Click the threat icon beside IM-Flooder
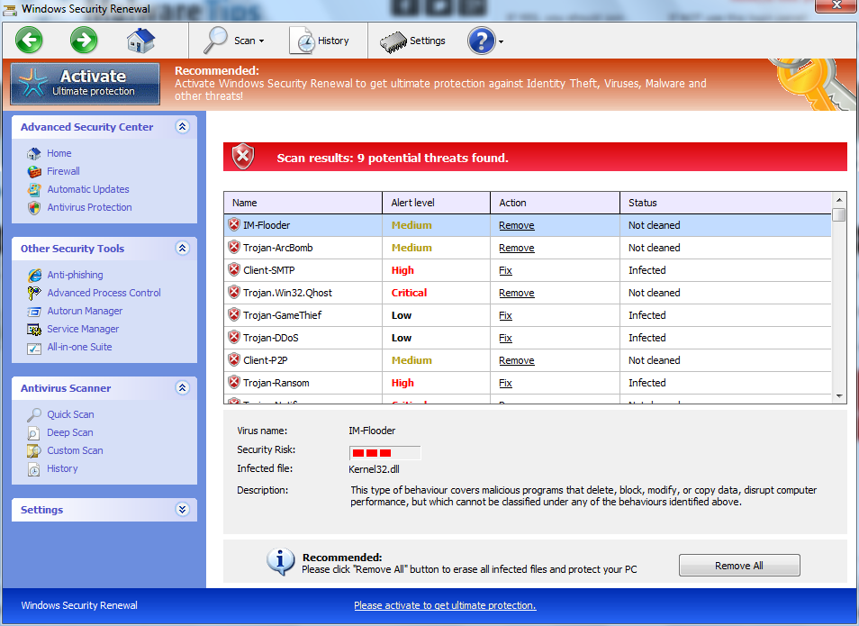Screen dimensions: 859x626 (x=234, y=225)
